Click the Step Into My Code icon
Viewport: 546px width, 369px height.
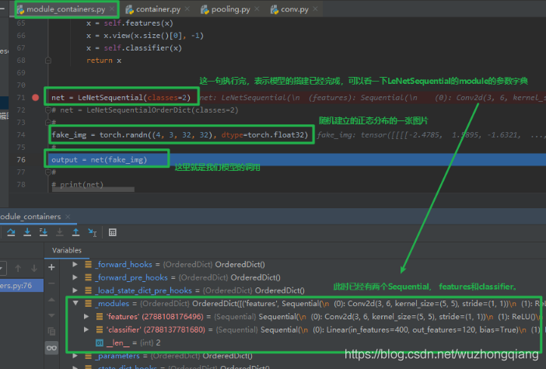tap(44, 232)
